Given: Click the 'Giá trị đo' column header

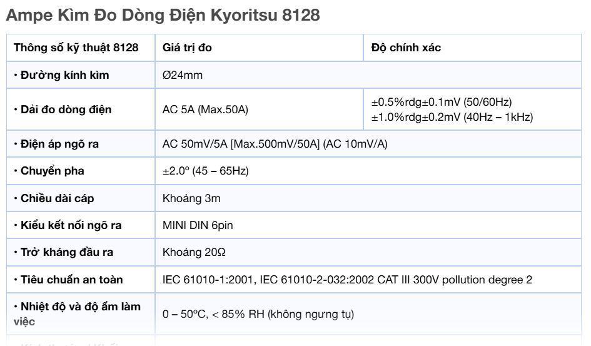Looking at the screenshot, I should pyautogui.click(x=259, y=48).
